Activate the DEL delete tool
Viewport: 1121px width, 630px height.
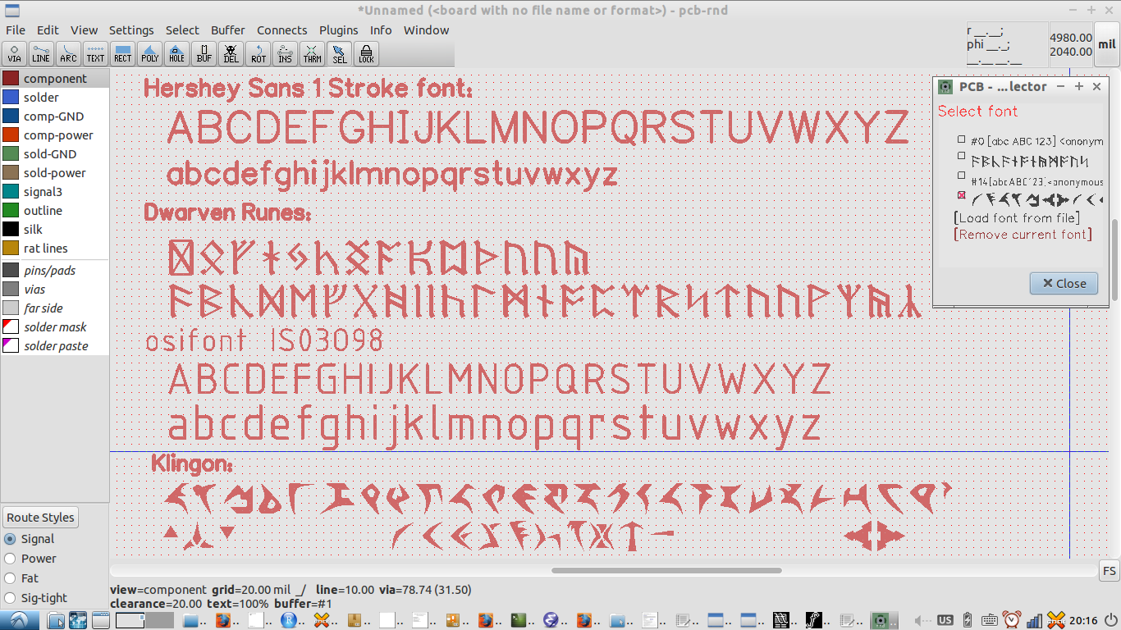point(231,53)
